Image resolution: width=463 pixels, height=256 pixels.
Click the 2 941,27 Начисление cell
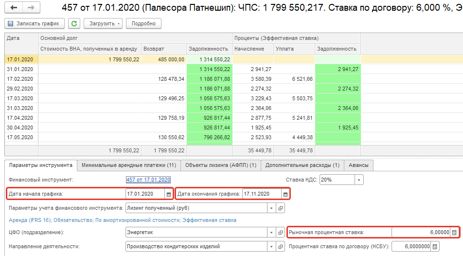click(253, 69)
